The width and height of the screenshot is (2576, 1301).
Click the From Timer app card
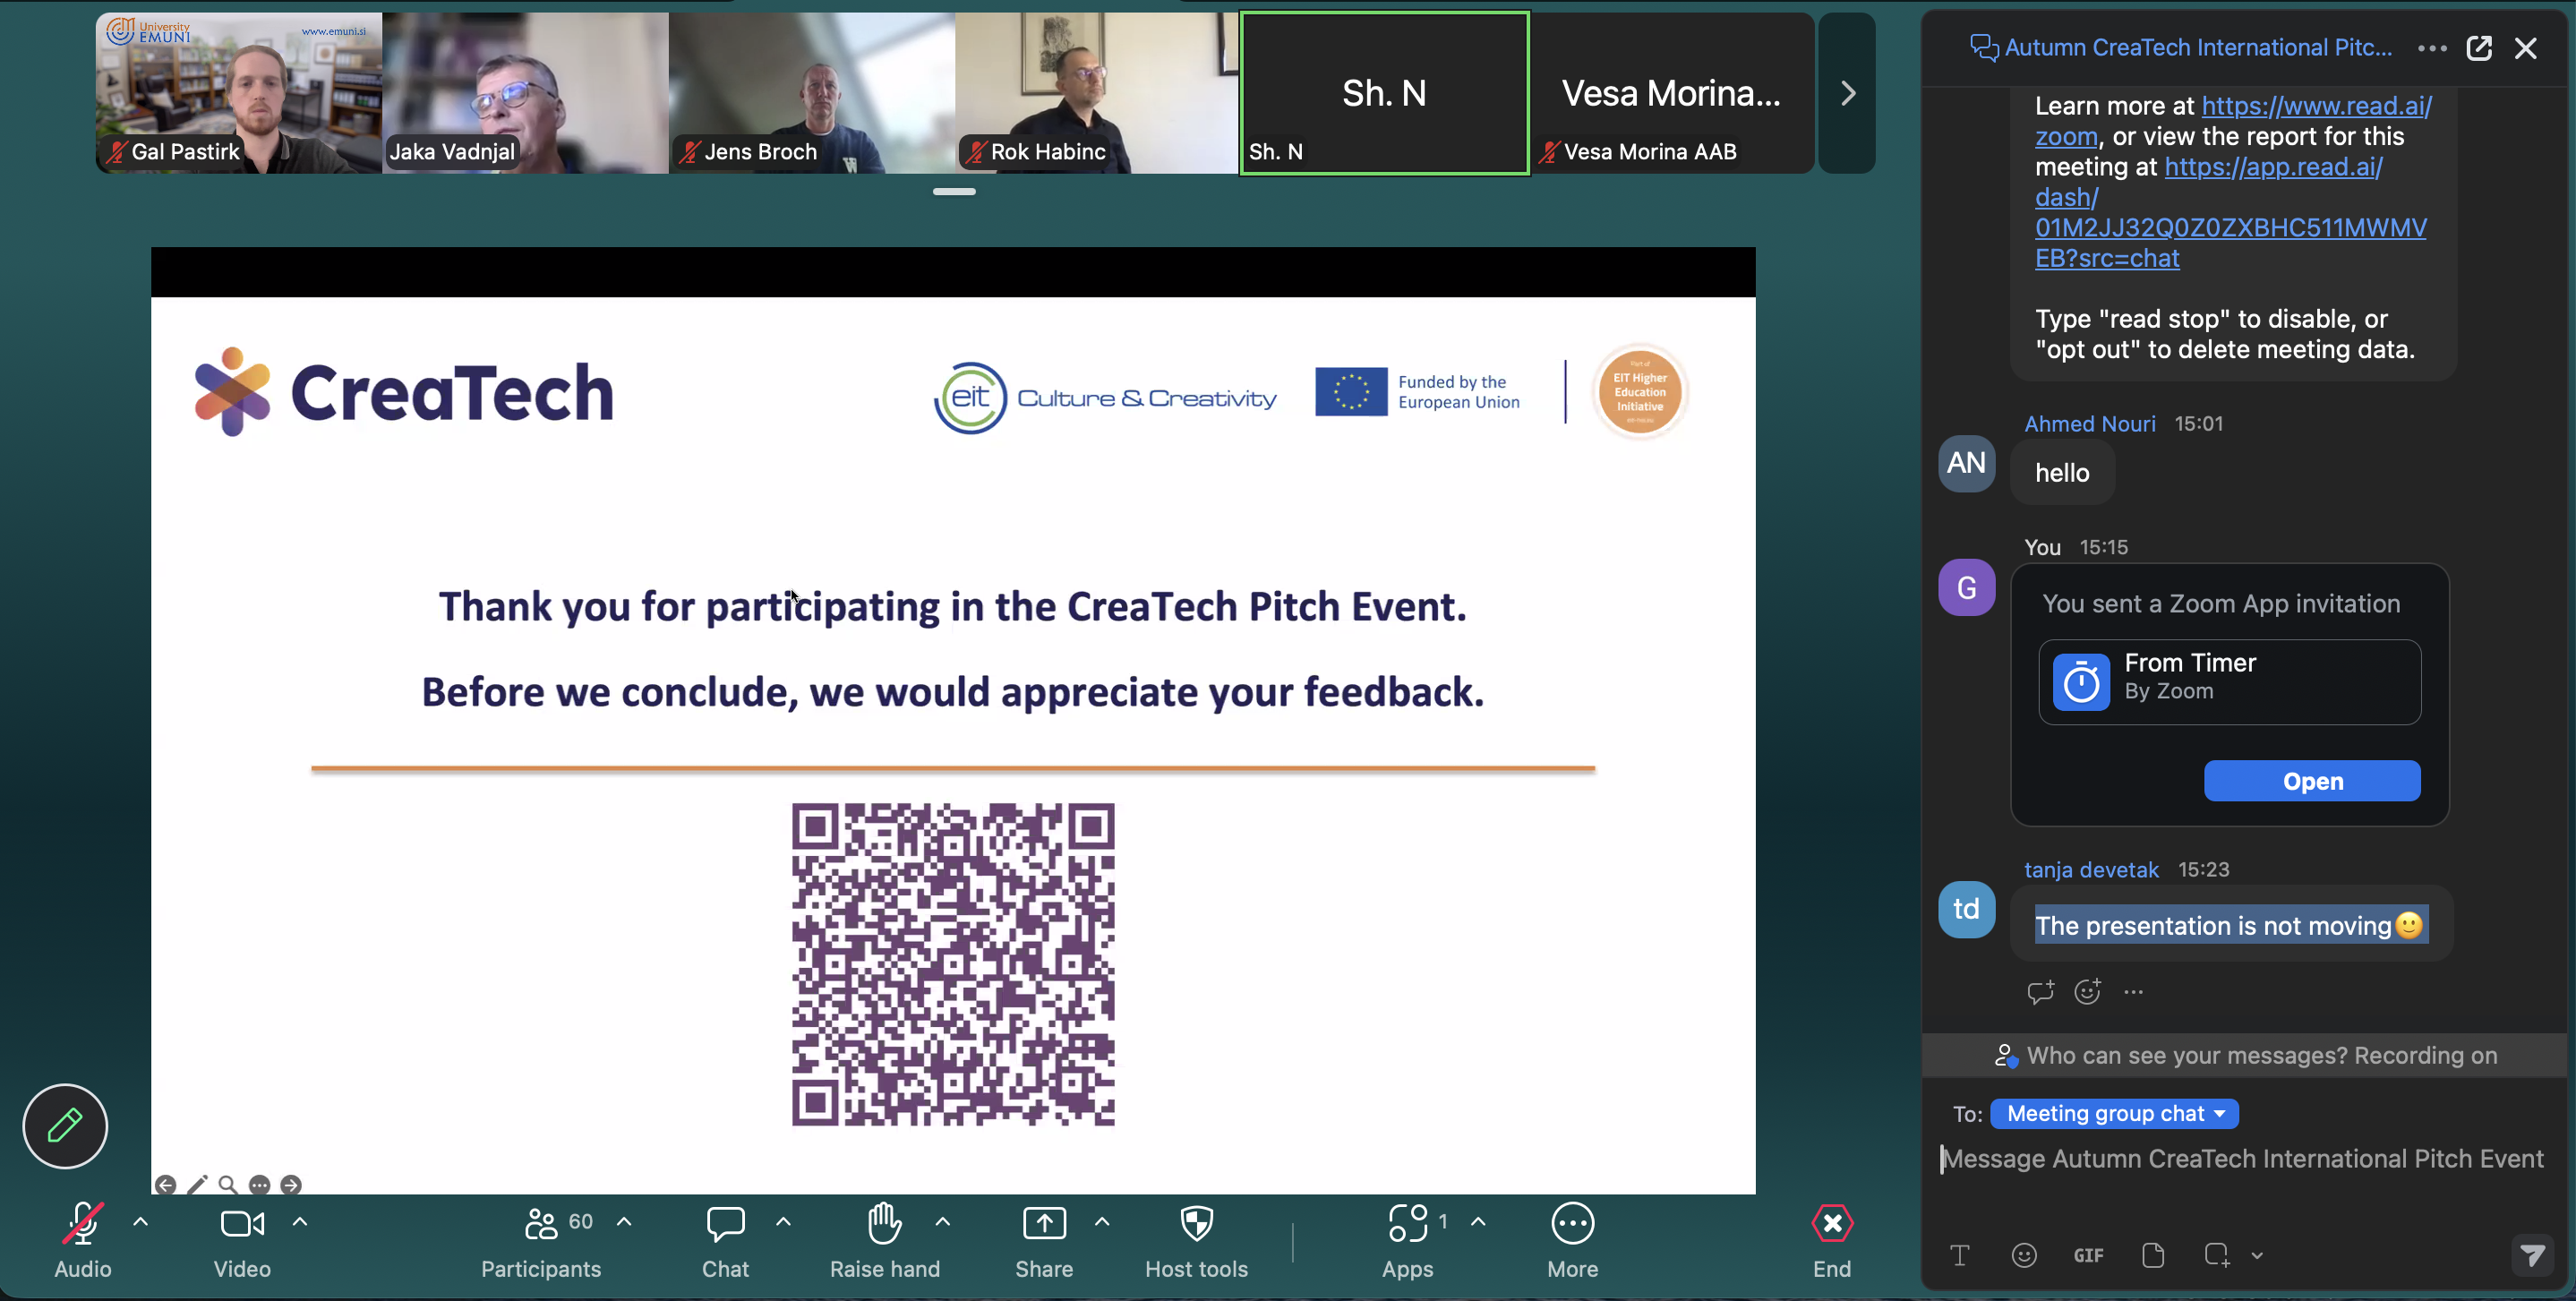(2230, 682)
